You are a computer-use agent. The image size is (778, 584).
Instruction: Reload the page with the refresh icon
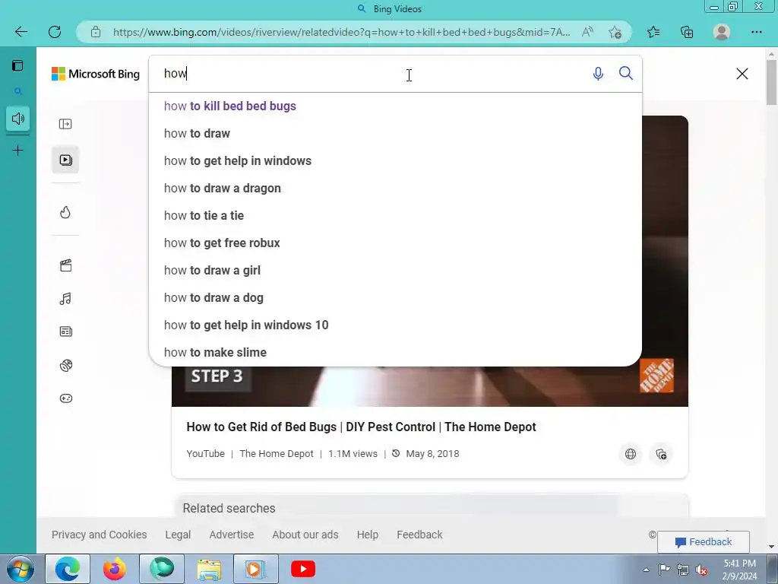[x=55, y=32]
